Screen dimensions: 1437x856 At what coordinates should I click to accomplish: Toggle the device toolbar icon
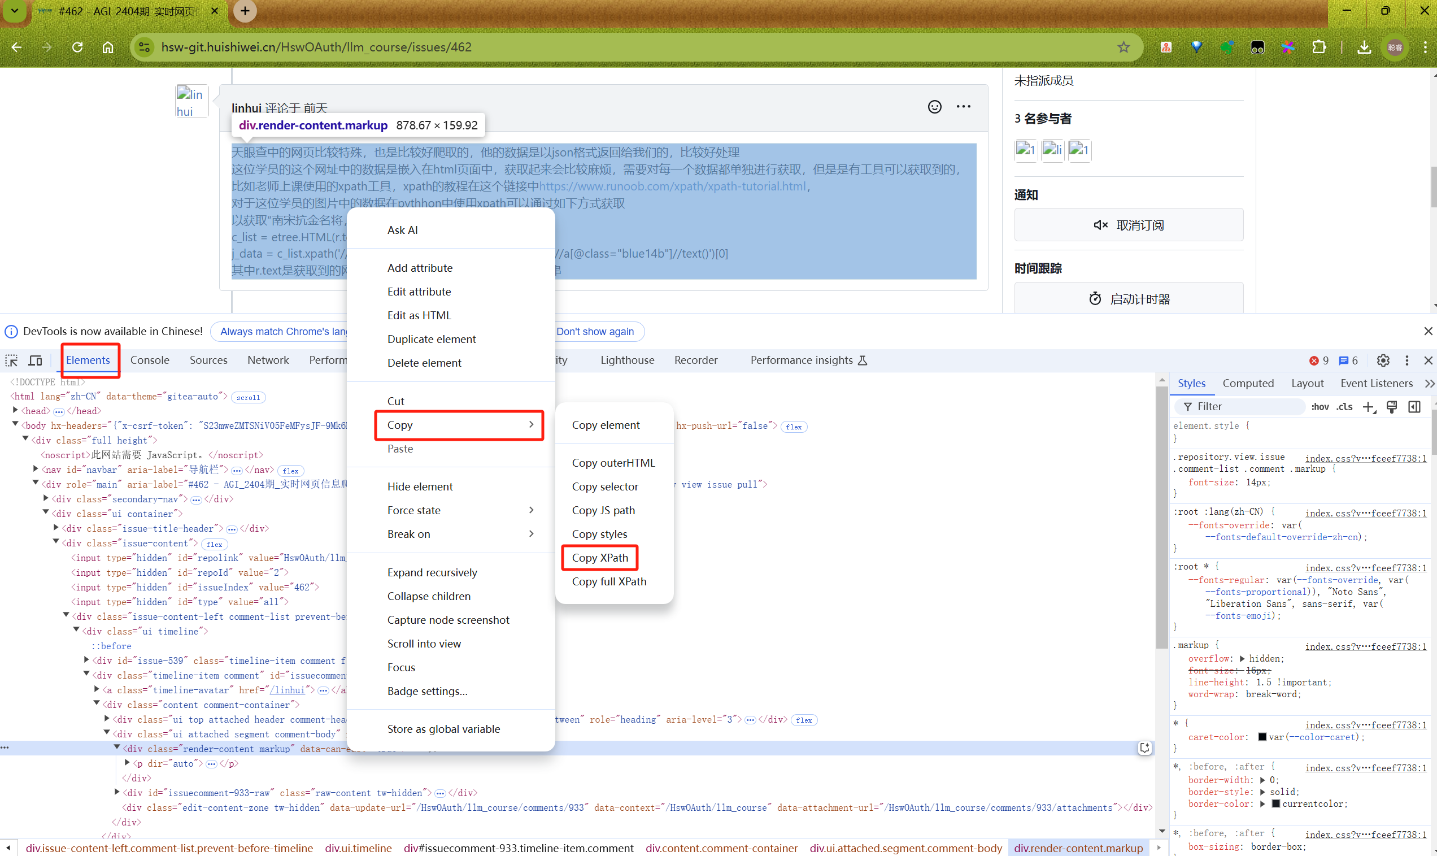point(35,360)
